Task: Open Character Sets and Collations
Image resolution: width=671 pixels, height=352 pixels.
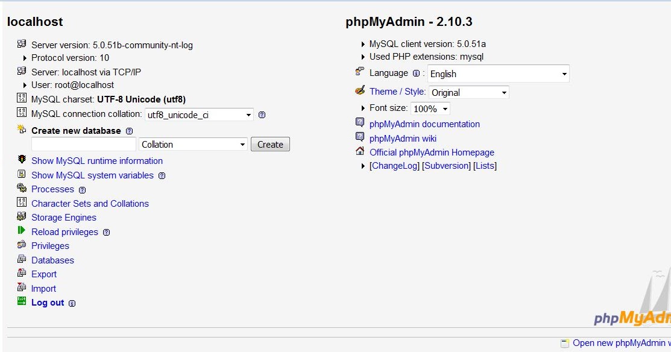Action: 90,204
